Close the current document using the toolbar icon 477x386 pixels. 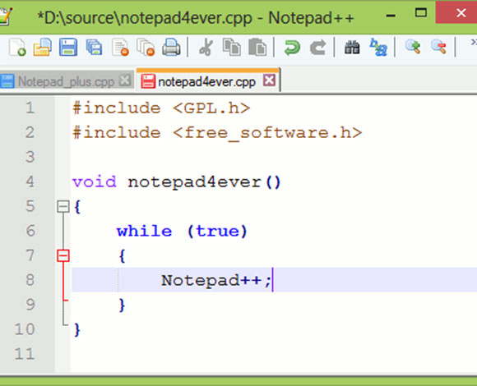tap(120, 48)
